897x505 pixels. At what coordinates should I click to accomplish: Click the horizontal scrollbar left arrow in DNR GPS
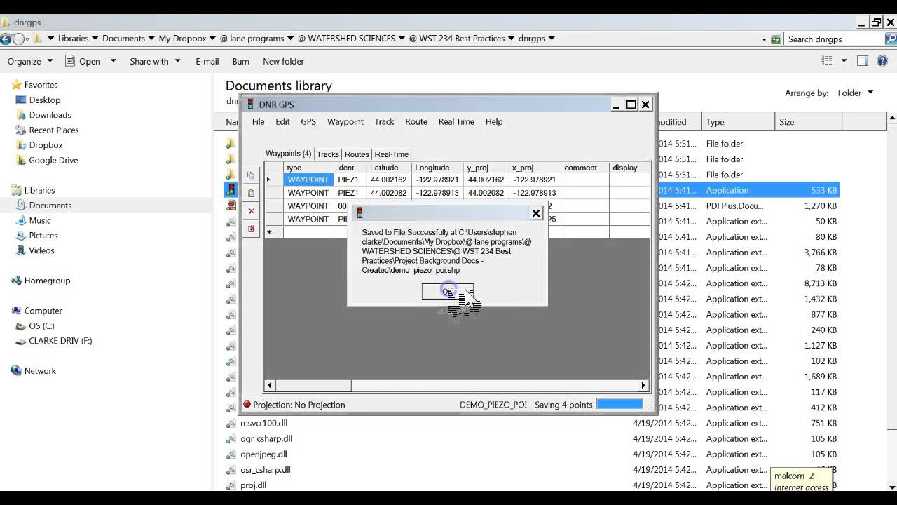[x=271, y=385]
